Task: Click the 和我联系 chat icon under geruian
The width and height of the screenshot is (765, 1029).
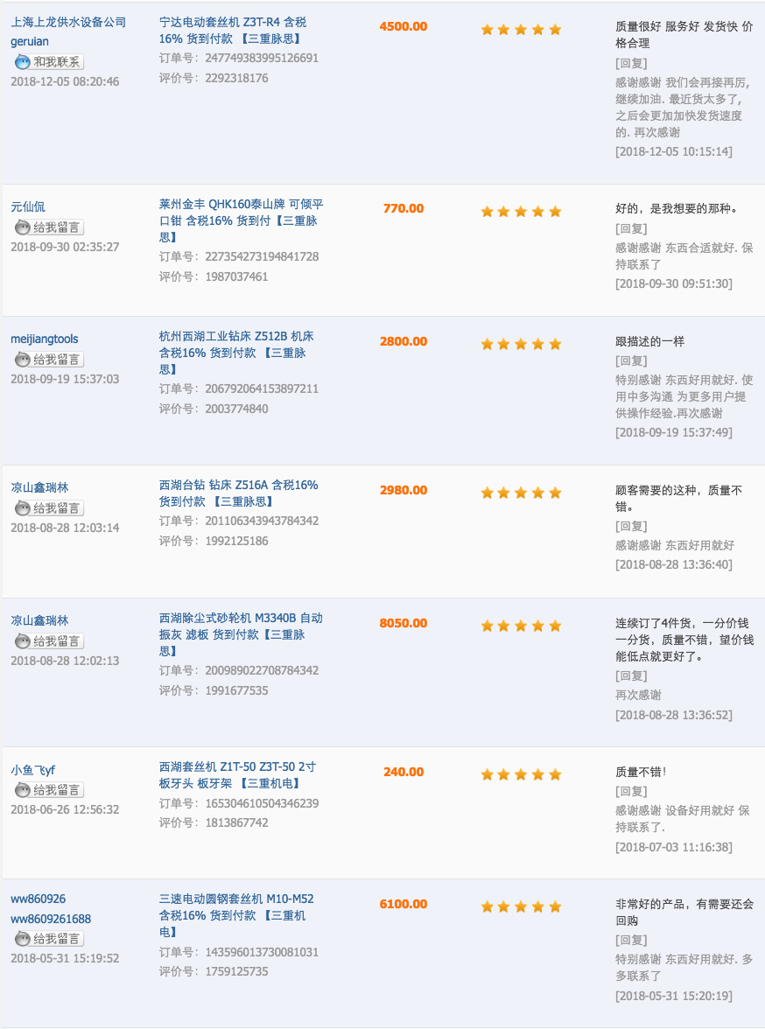Action: 49,62
